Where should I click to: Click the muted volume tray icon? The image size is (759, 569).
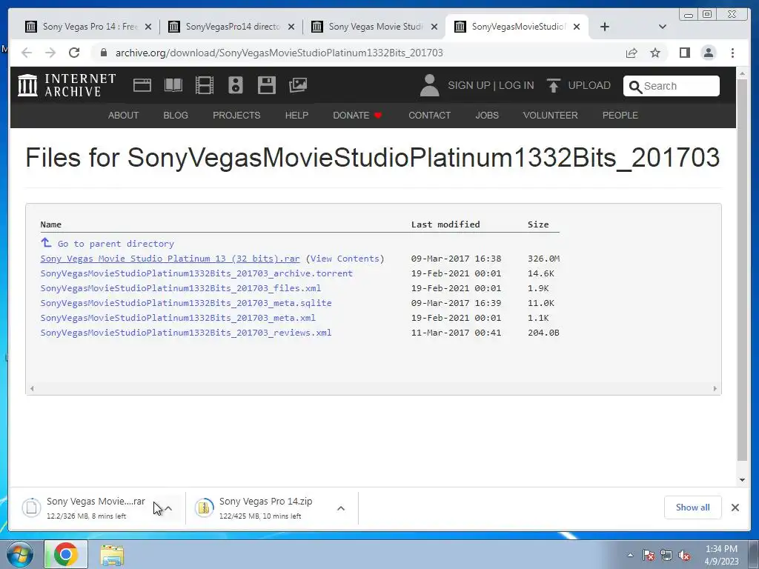[684, 555]
